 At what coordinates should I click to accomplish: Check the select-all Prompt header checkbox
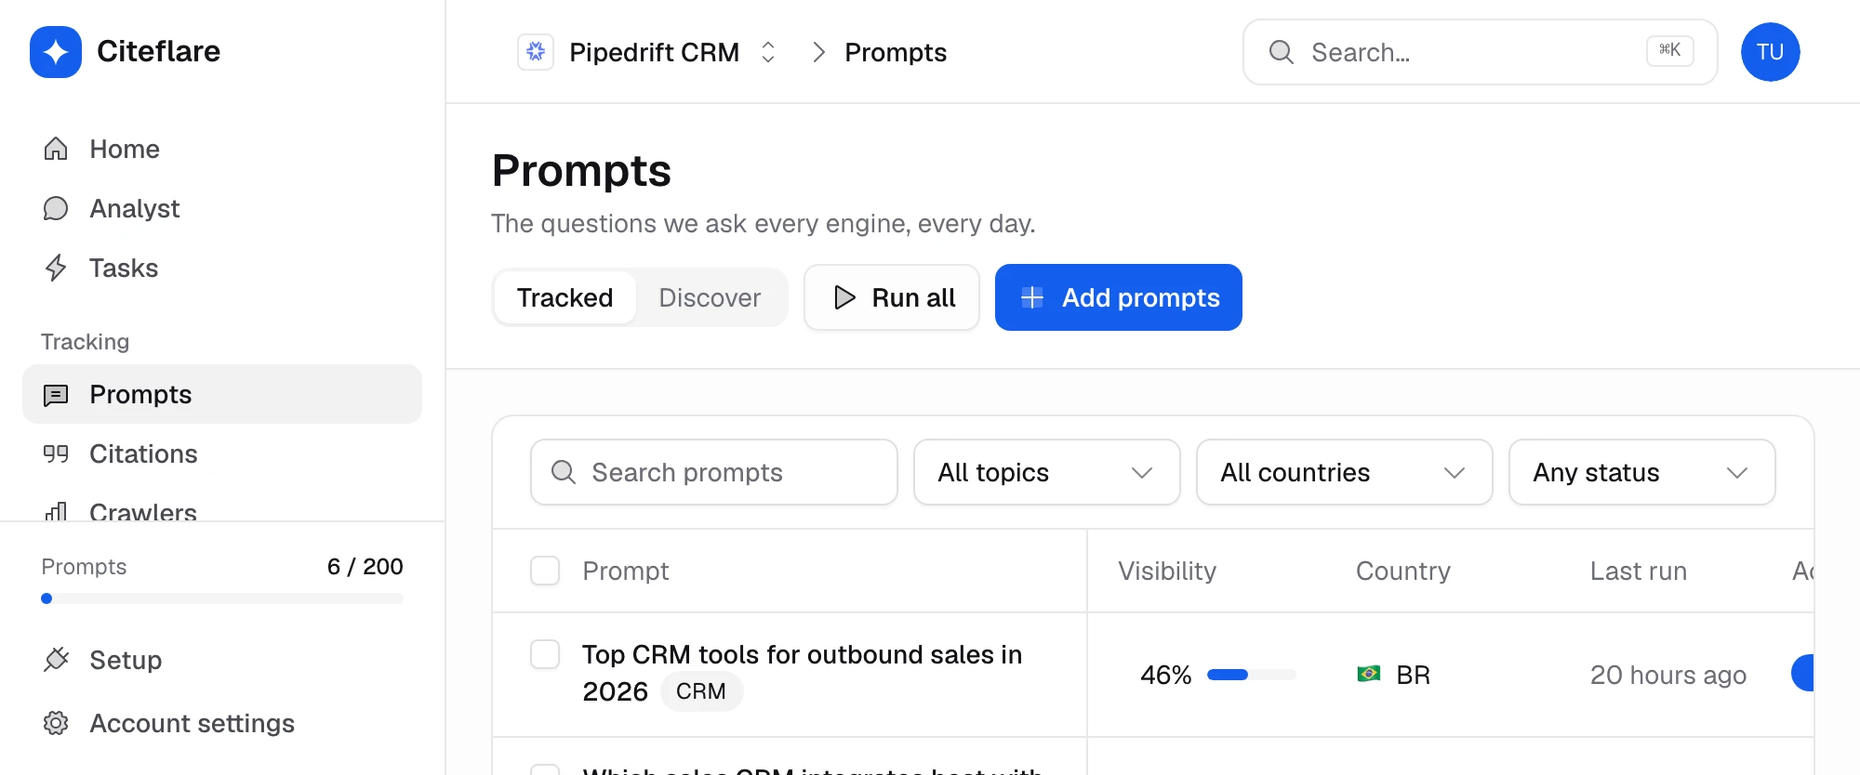point(545,571)
